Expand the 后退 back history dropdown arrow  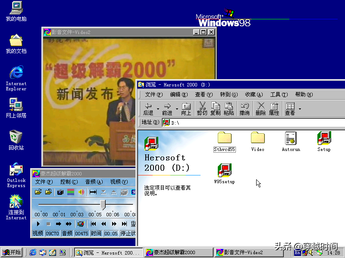[158, 109]
